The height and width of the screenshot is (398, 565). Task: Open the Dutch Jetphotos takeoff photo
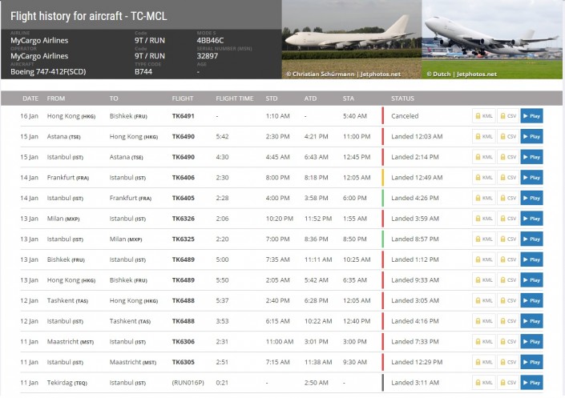pos(492,40)
